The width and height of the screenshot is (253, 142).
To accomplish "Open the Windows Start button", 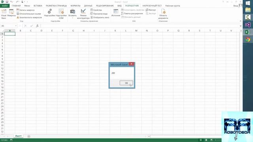I will click(248, 3).
